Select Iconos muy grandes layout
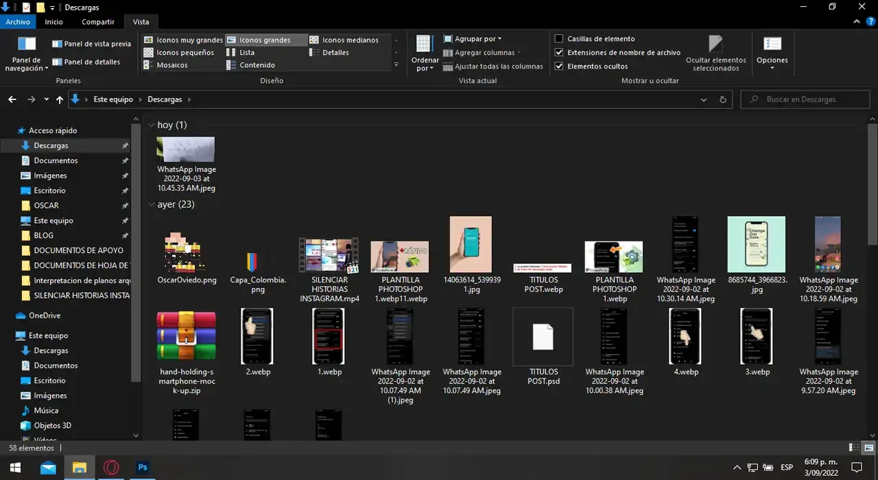 pos(183,40)
